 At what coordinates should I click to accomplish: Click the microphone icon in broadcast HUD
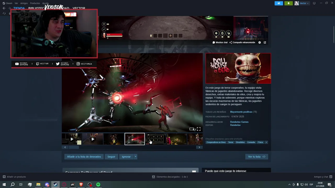point(151,36)
